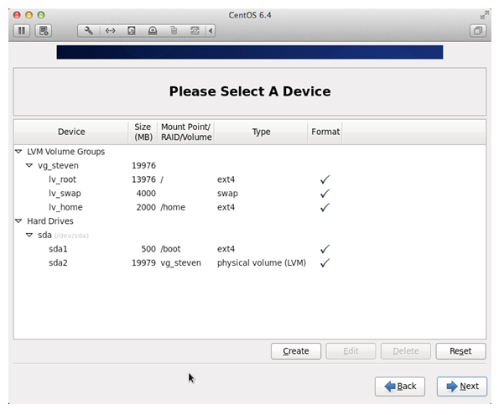Pause the CentOS virtual machine
The height and width of the screenshot is (415, 504).
(22, 31)
